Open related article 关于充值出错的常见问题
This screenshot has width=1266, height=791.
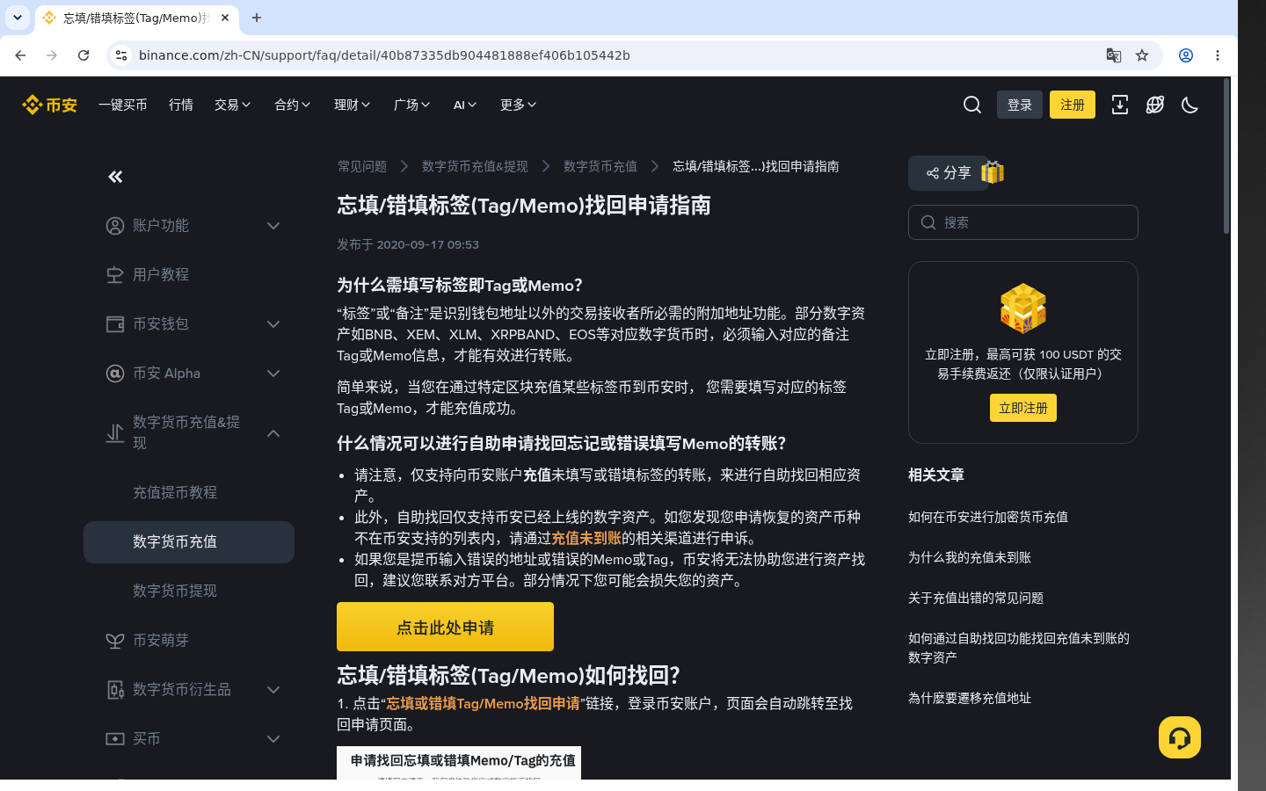[976, 598]
